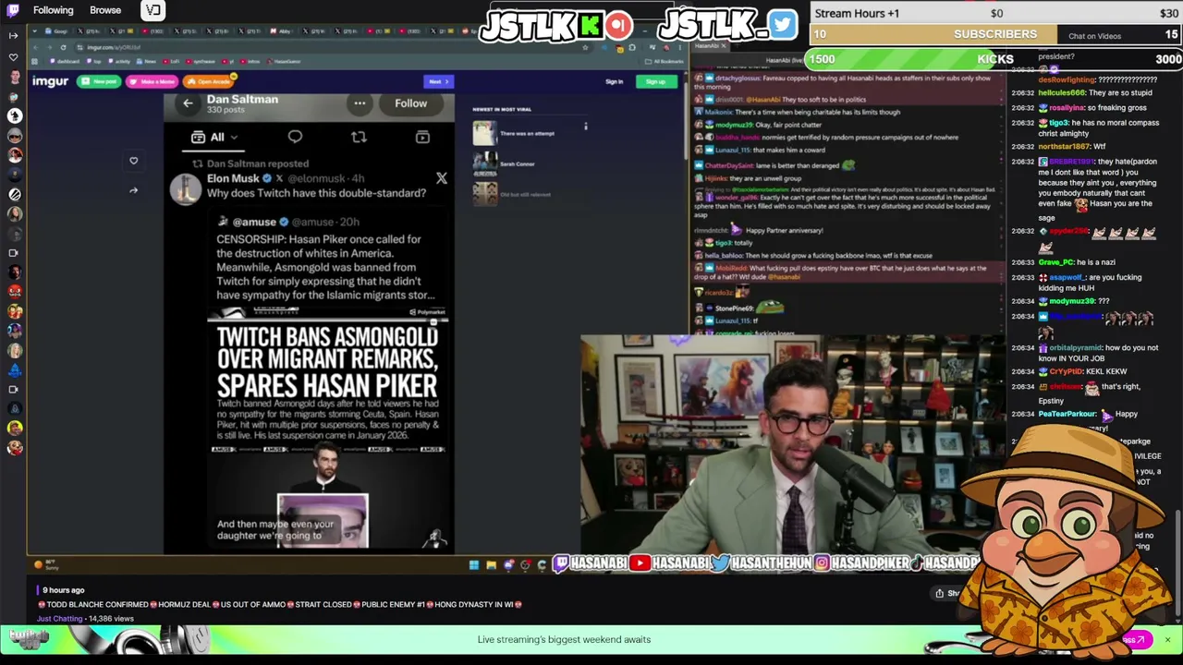This screenshot has height=665, width=1183.
Task: Share the imgur post via arrow
Action: pos(133,190)
